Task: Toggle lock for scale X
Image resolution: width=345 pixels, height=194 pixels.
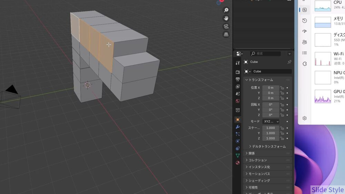Action: tap(282, 128)
